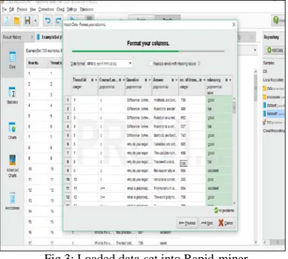
Task: Open gear settings for the no. of times... column
Action: pos(200,80)
